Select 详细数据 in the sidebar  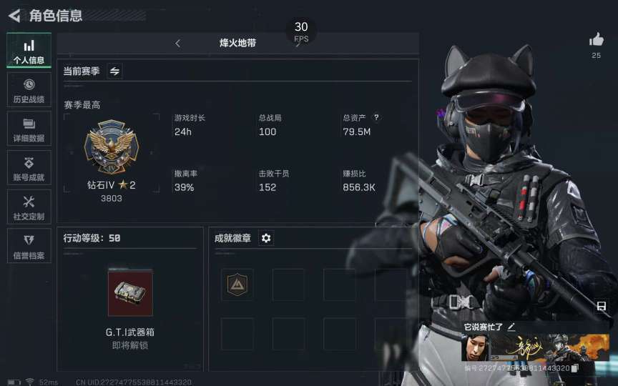point(29,129)
